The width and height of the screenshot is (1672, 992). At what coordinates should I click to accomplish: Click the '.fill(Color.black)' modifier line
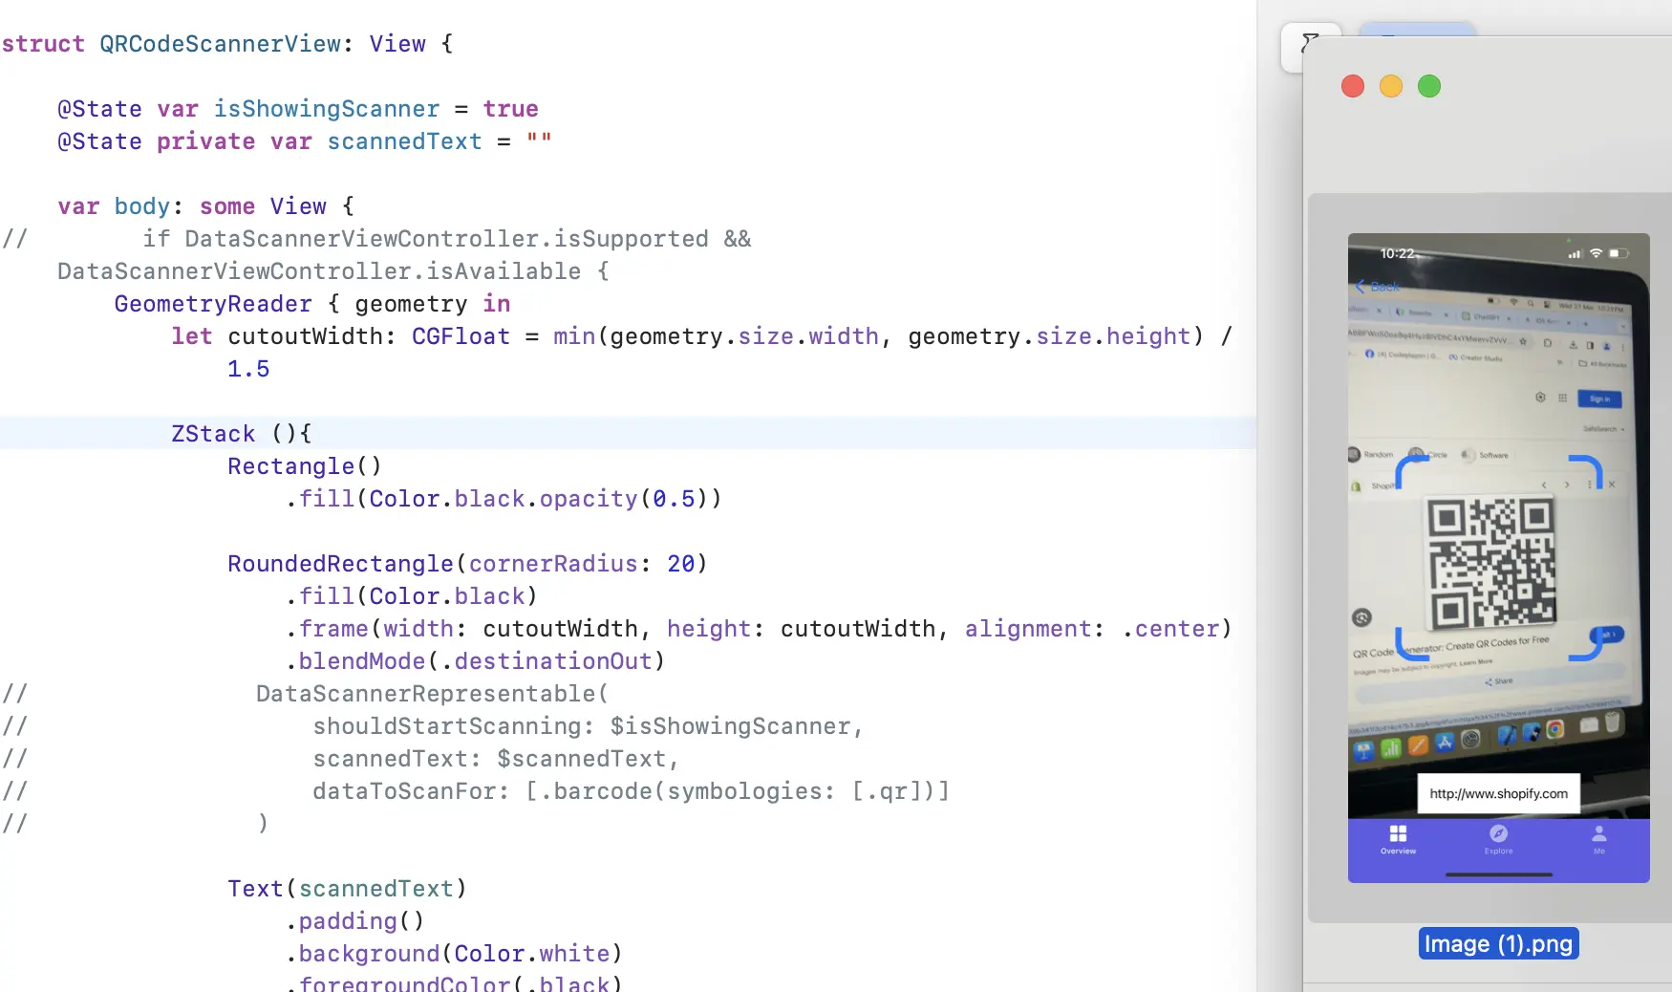coord(412,596)
